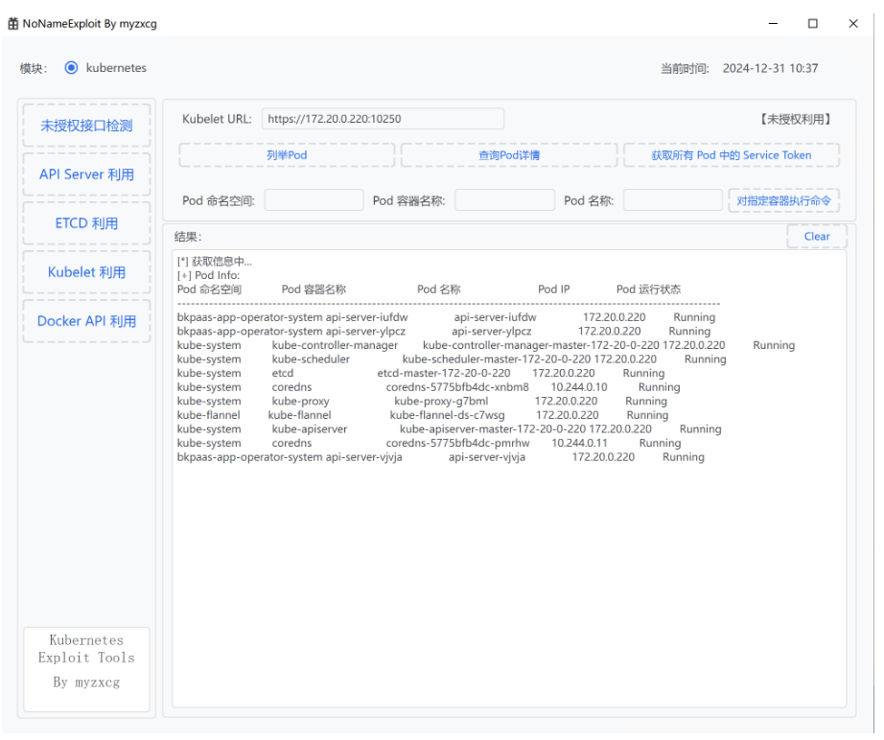Close the NoNameExploit window
The image size is (884, 740).
pos(854,24)
